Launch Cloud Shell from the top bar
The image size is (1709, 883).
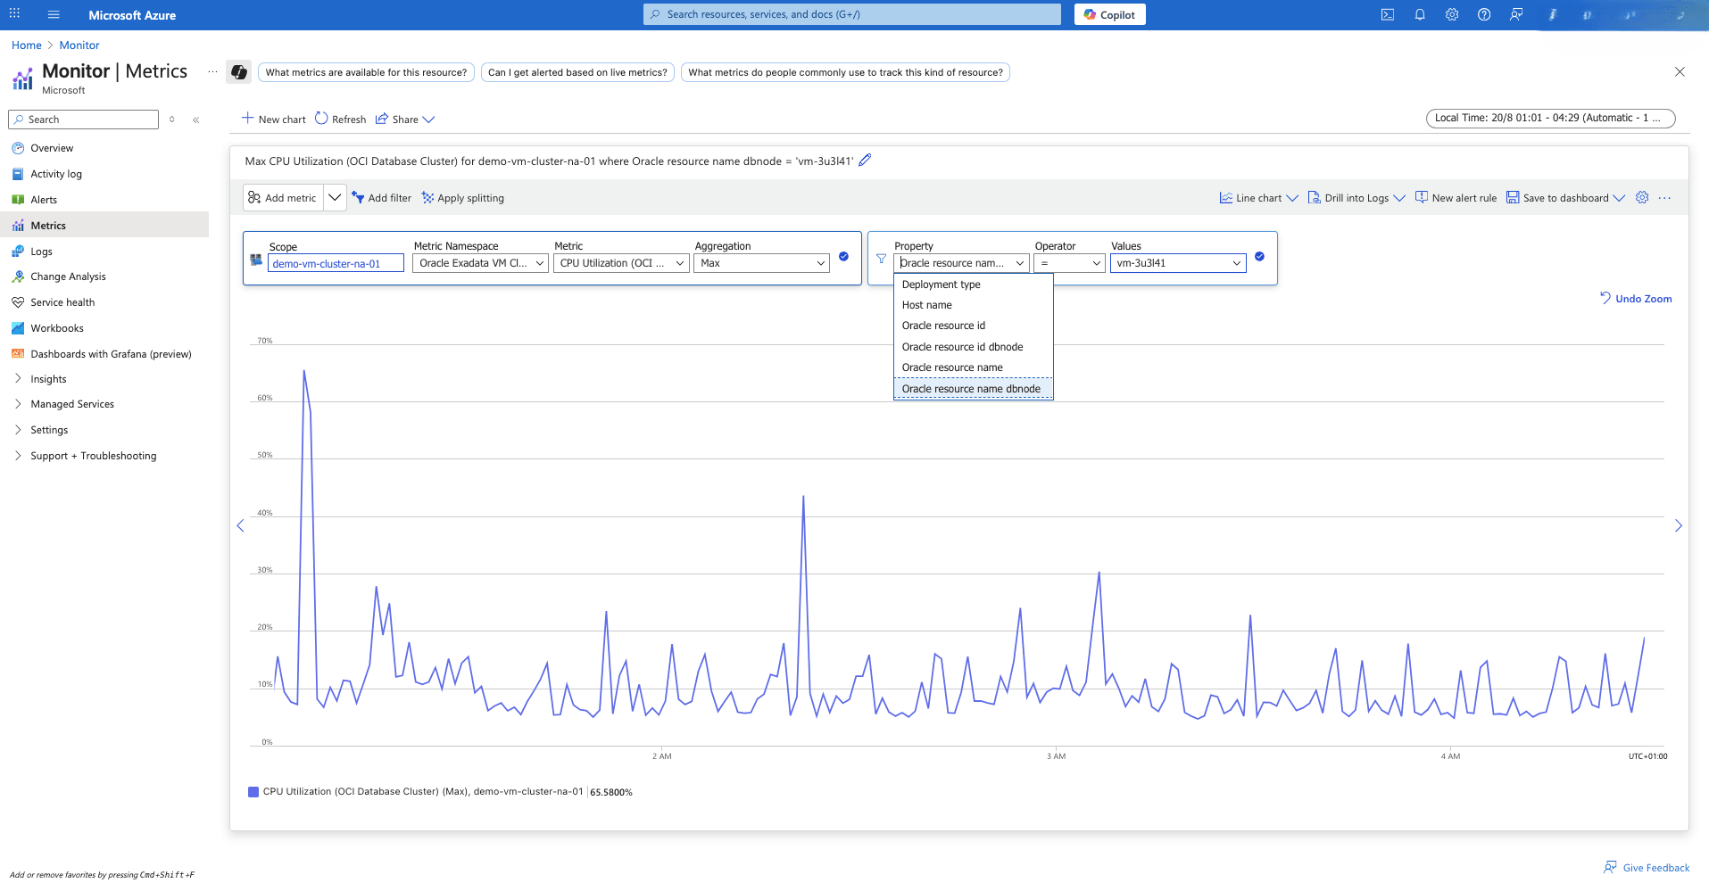tap(1388, 14)
